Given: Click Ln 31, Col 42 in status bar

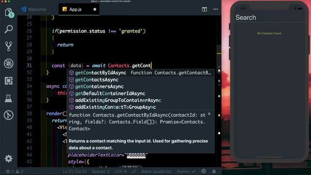Looking at the screenshot, I should (75, 171).
